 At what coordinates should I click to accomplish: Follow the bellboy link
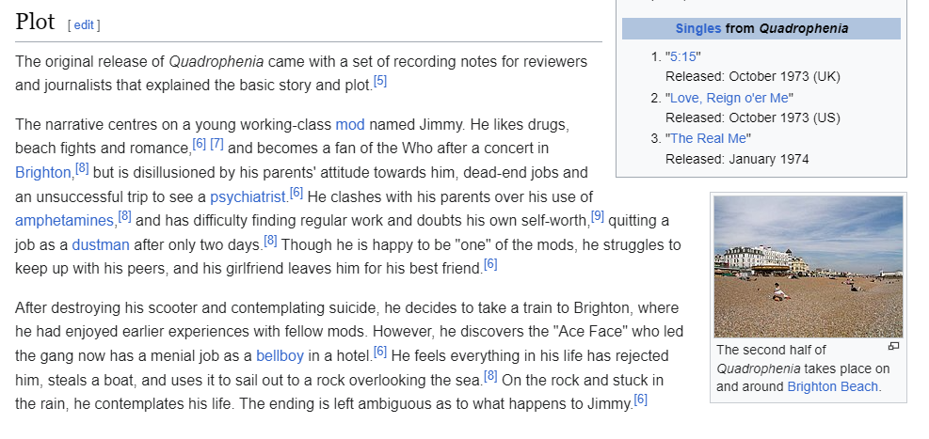(280, 356)
